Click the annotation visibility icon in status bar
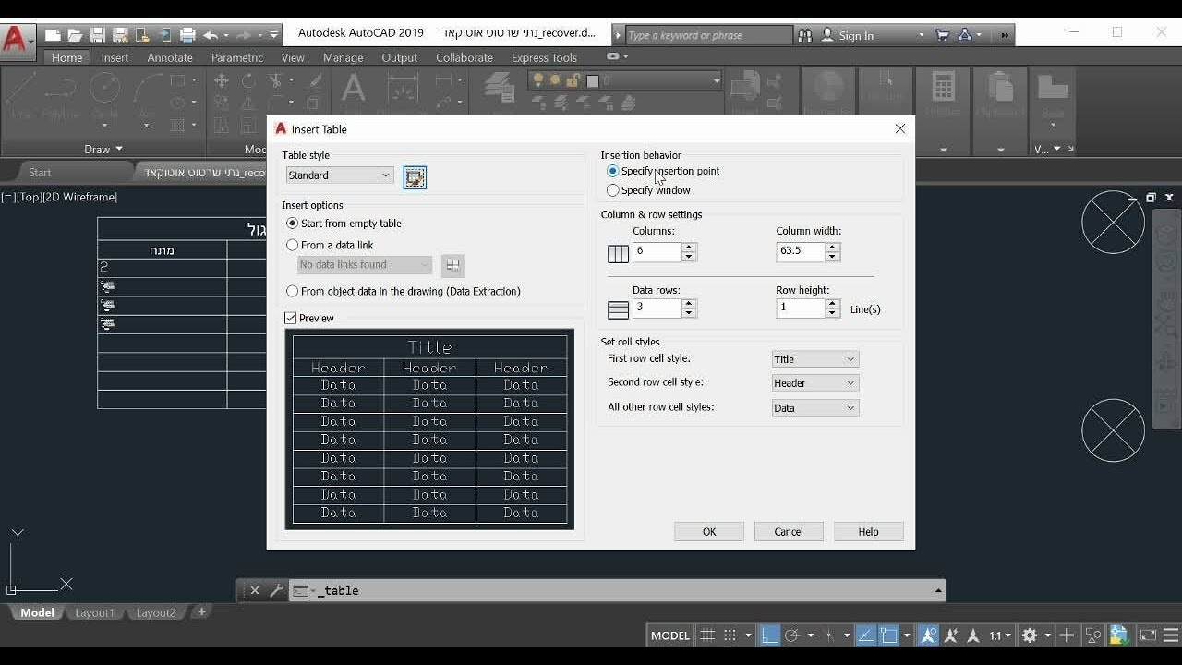 (929, 635)
